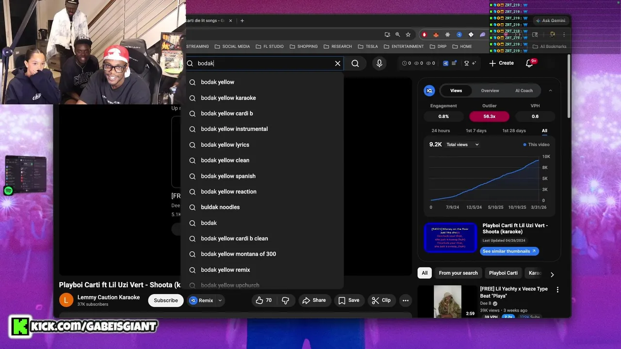The image size is (621, 349).
Task: Open the HOME bookmarks folder
Action: click(x=462, y=47)
